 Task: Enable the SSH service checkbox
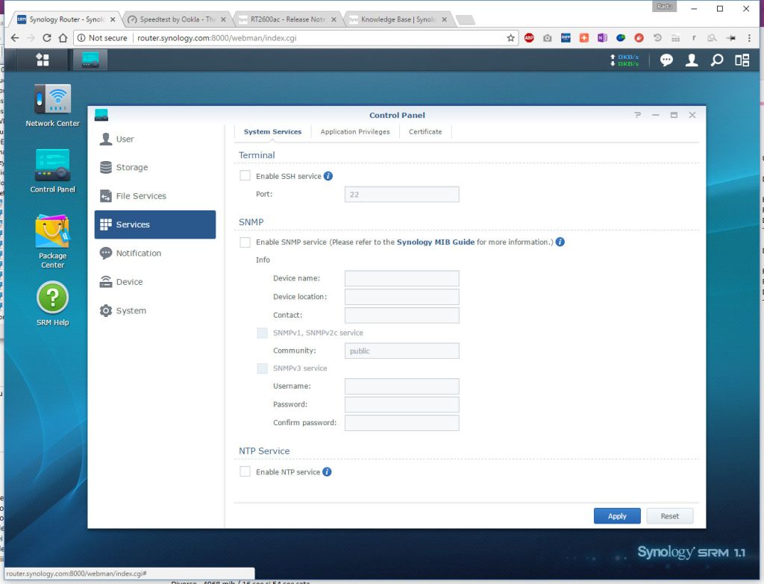245,176
